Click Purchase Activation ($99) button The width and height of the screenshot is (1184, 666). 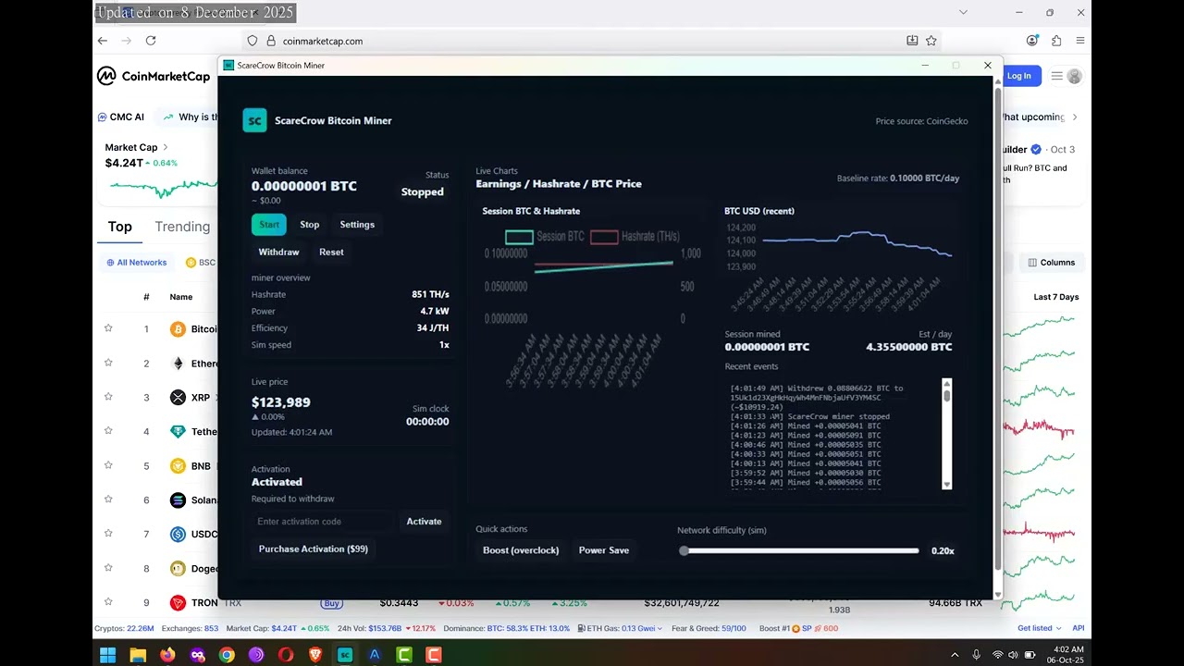[x=313, y=549]
